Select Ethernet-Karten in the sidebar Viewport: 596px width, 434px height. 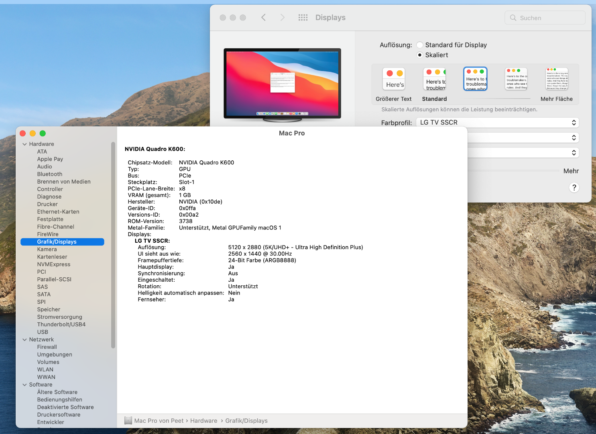click(x=58, y=212)
